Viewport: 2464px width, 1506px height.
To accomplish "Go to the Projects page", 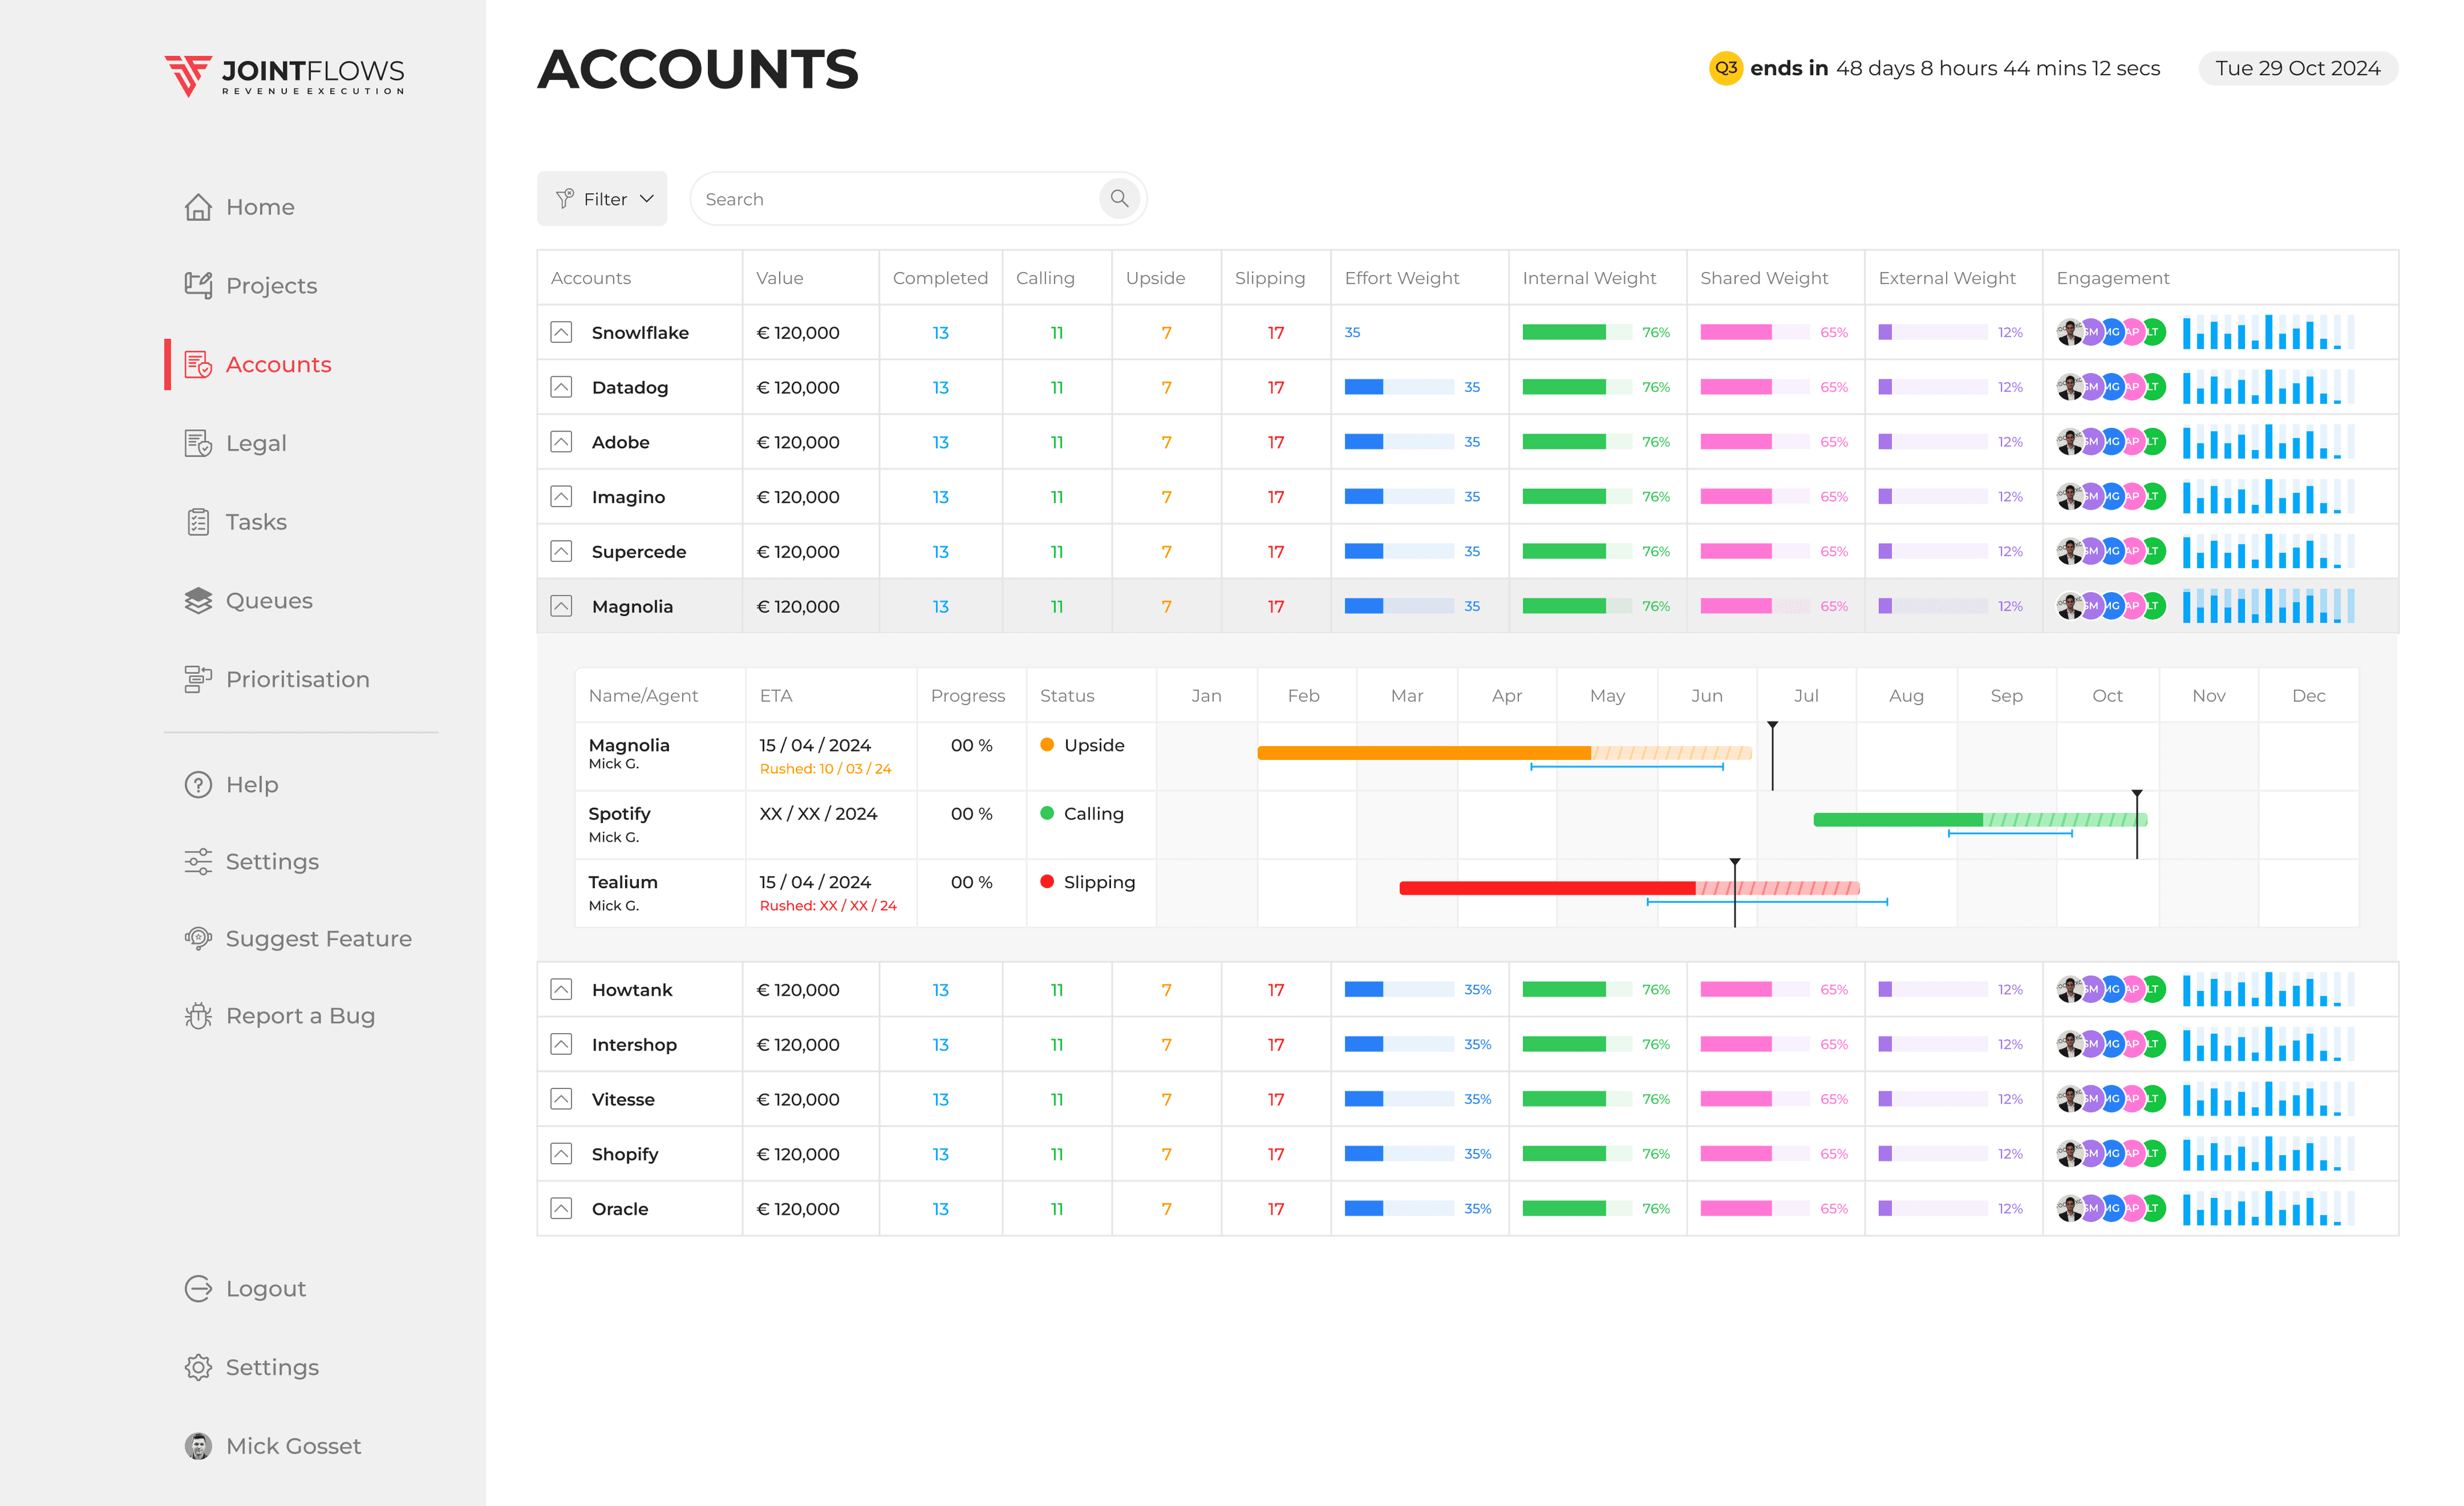I will pos(252,286).
